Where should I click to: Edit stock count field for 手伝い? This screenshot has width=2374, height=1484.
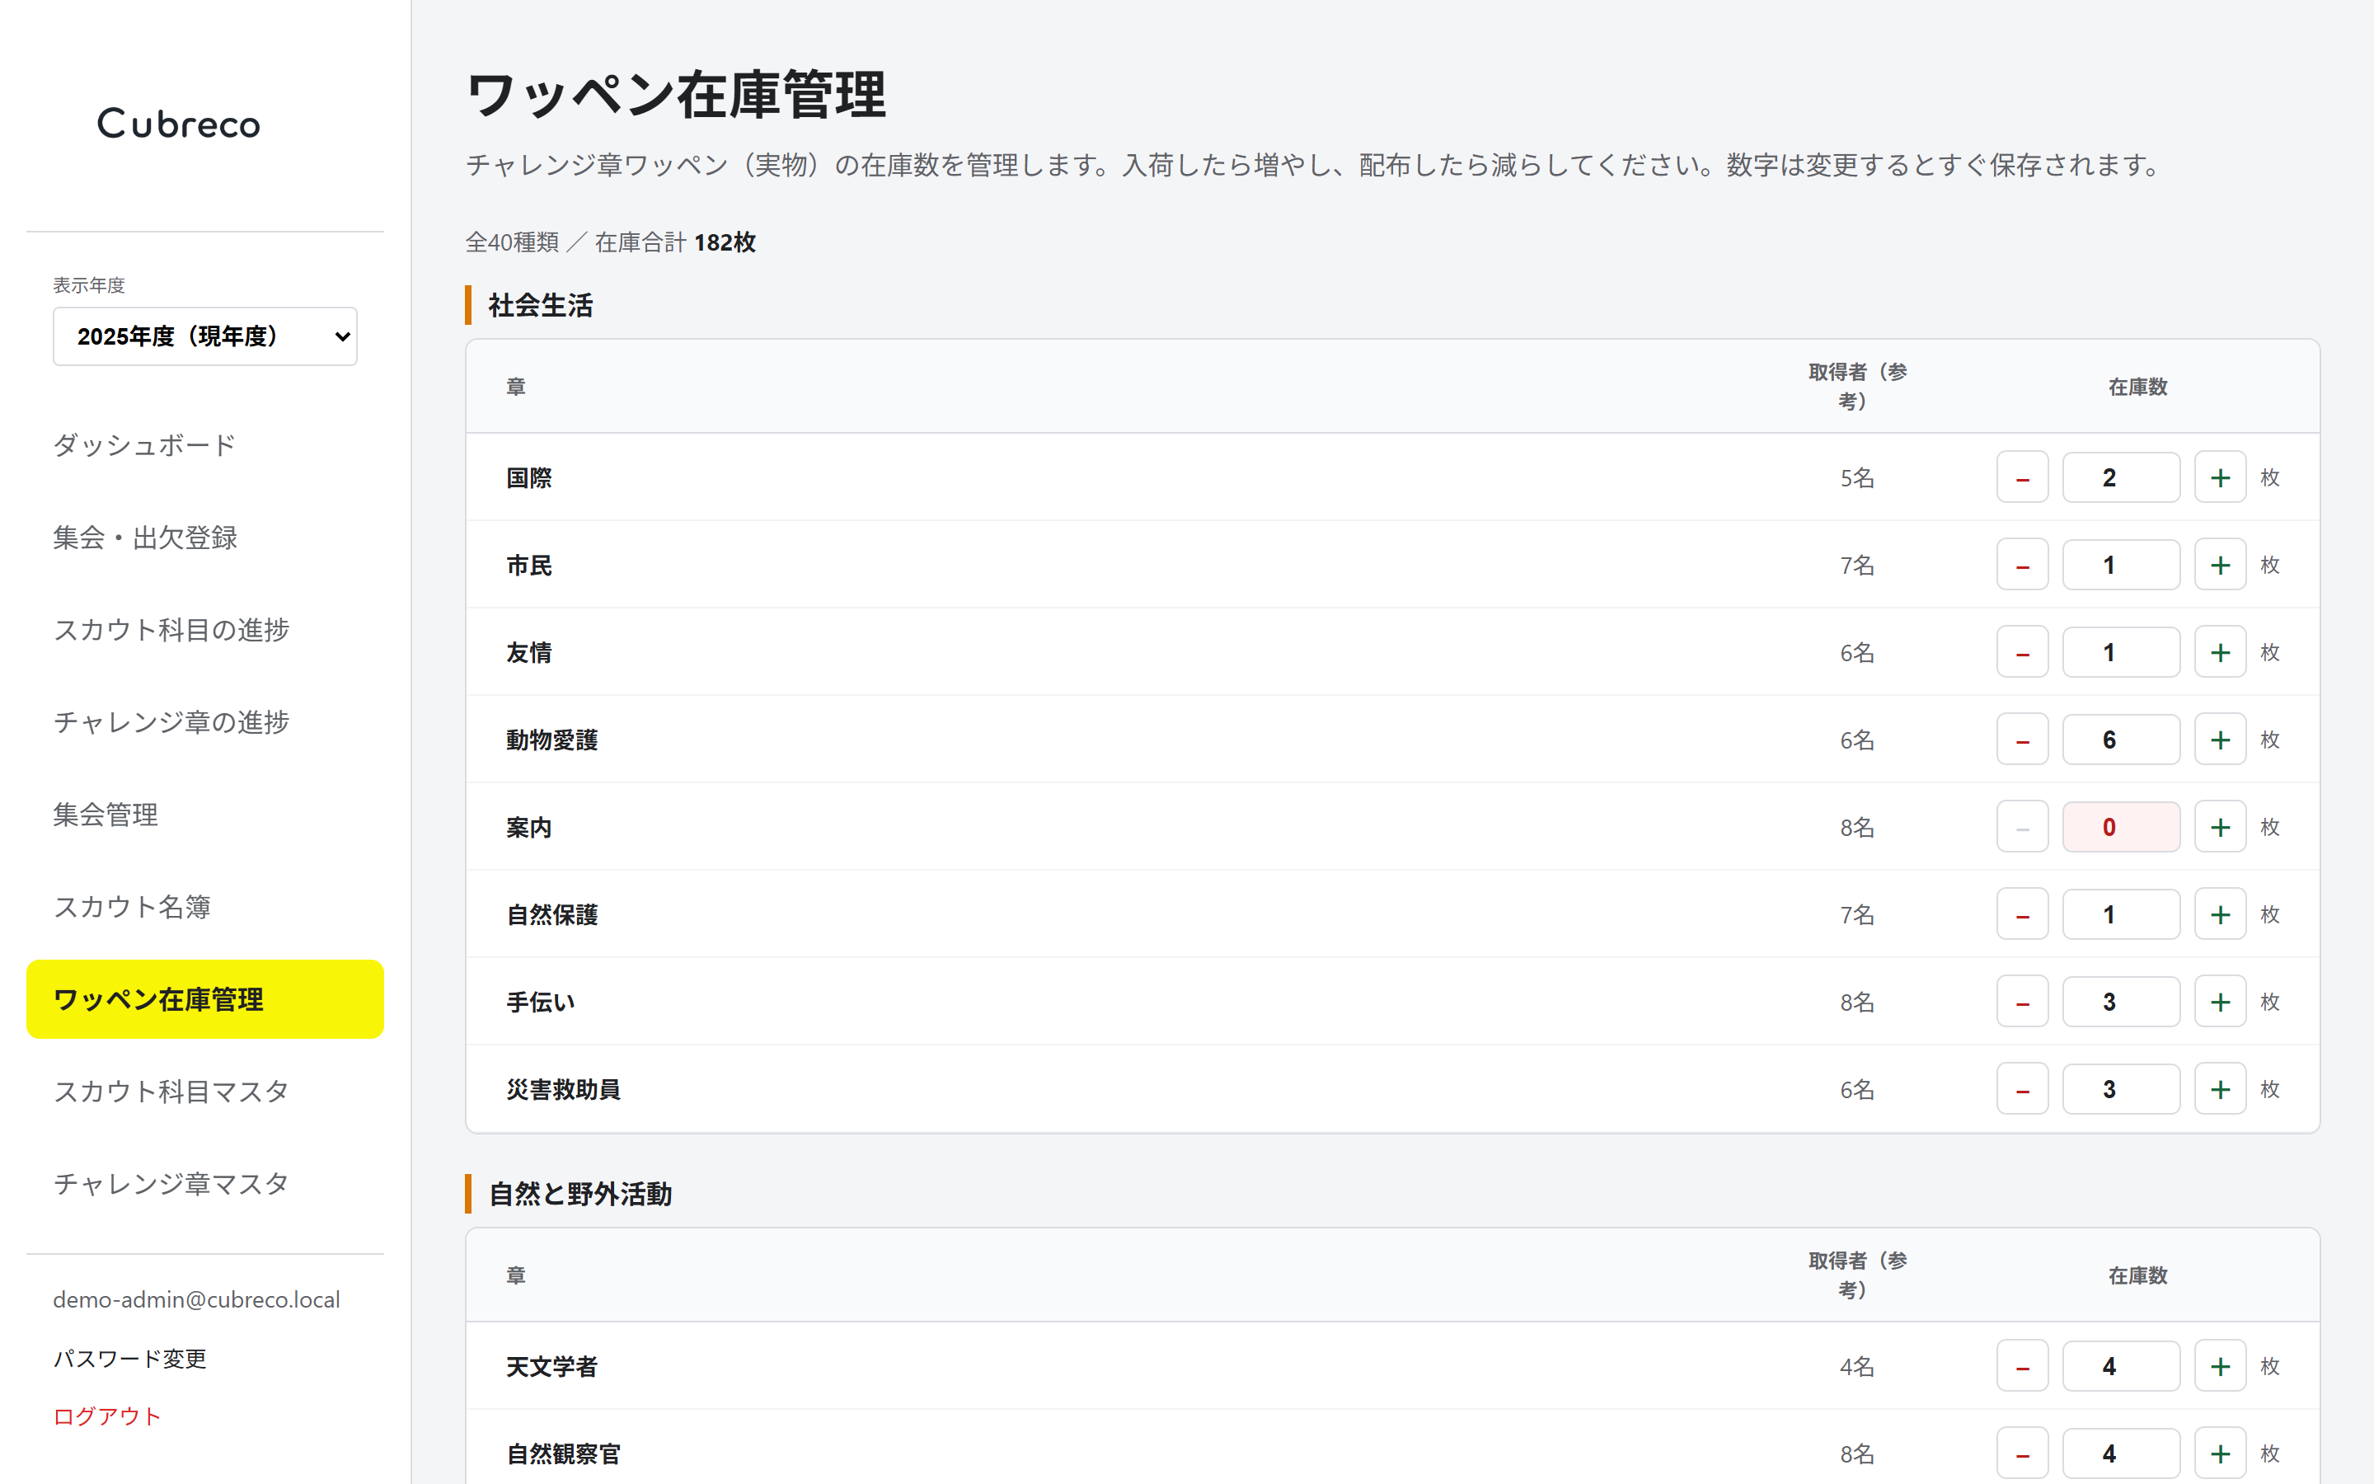pos(2121,1001)
